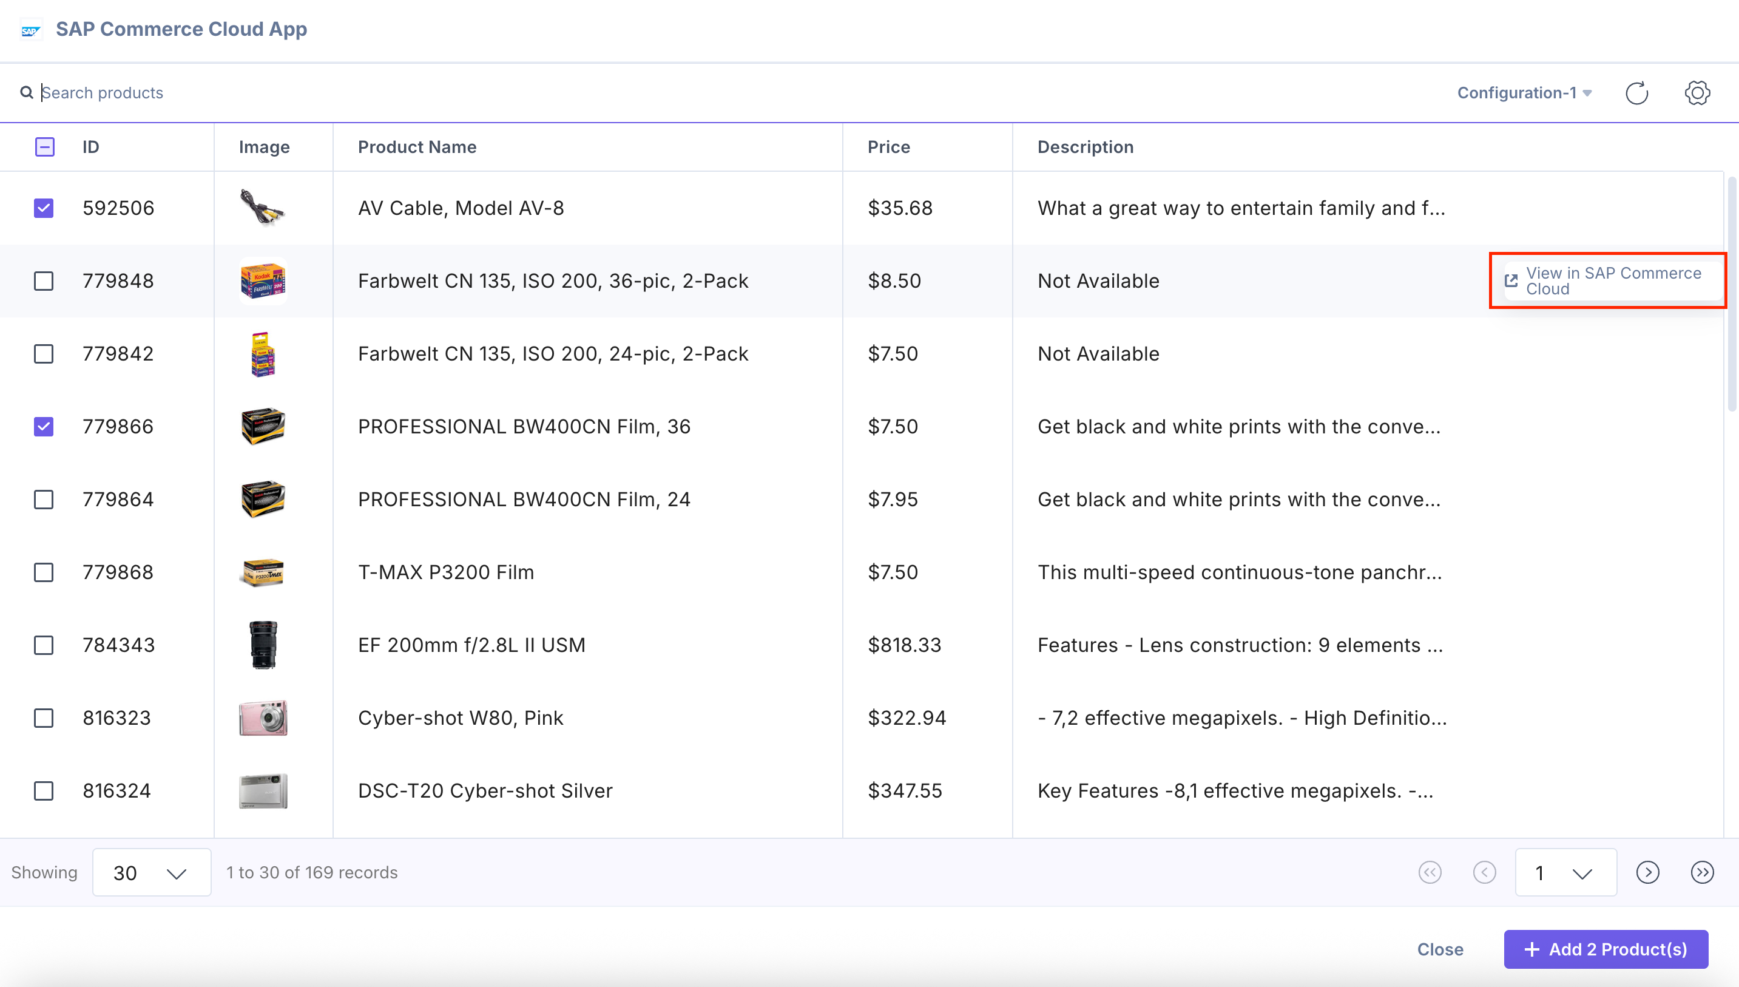The image size is (1739, 987).
Task: Open the page number dropdown
Action: (x=1565, y=872)
